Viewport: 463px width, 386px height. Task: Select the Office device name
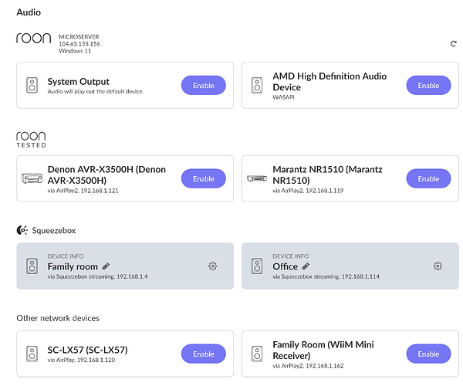tap(286, 266)
